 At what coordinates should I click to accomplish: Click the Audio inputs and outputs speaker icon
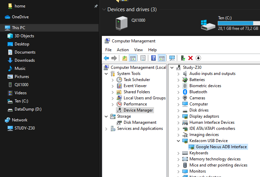pos(185,74)
